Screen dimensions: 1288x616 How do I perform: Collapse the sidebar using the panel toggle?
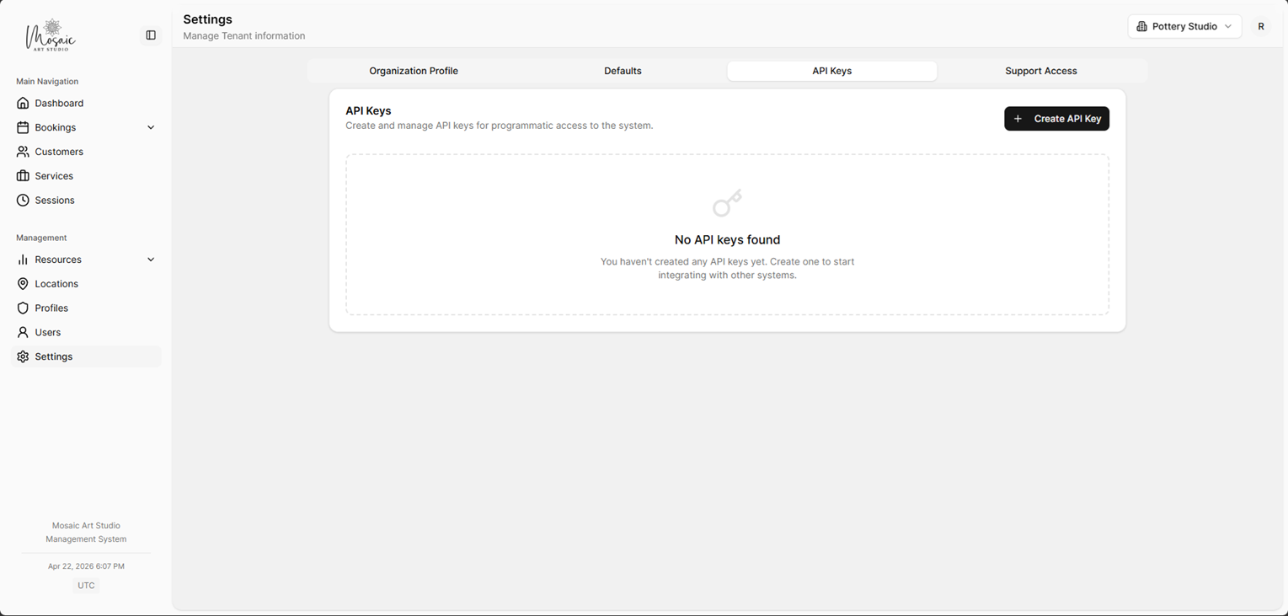[151, 35]
